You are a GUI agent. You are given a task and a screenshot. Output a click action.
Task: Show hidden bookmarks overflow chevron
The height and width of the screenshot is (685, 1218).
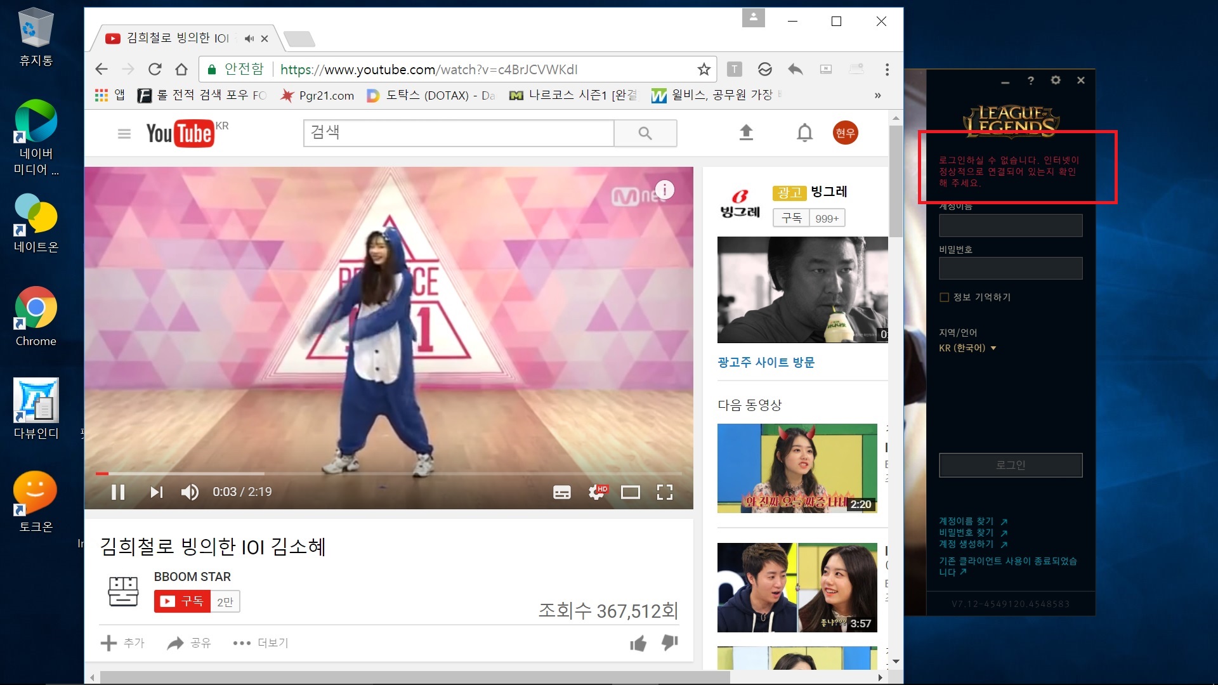(877, 95)
